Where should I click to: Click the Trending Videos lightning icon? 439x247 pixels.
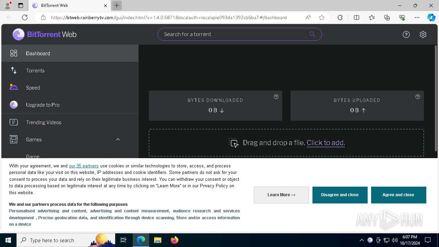(x=14, y=122)
